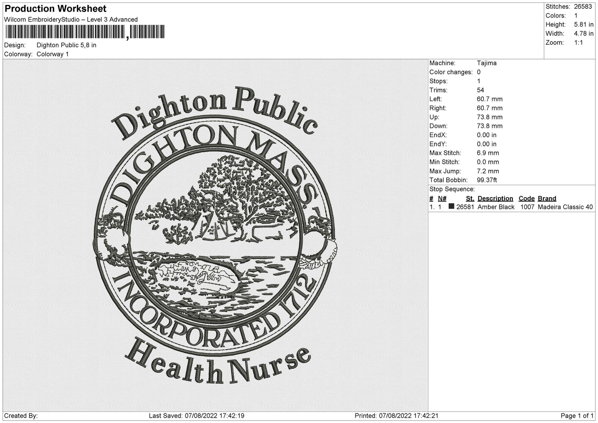598x423 pixels.
Task: Click the Right value 60.7 mm
Action: (490, 108)
